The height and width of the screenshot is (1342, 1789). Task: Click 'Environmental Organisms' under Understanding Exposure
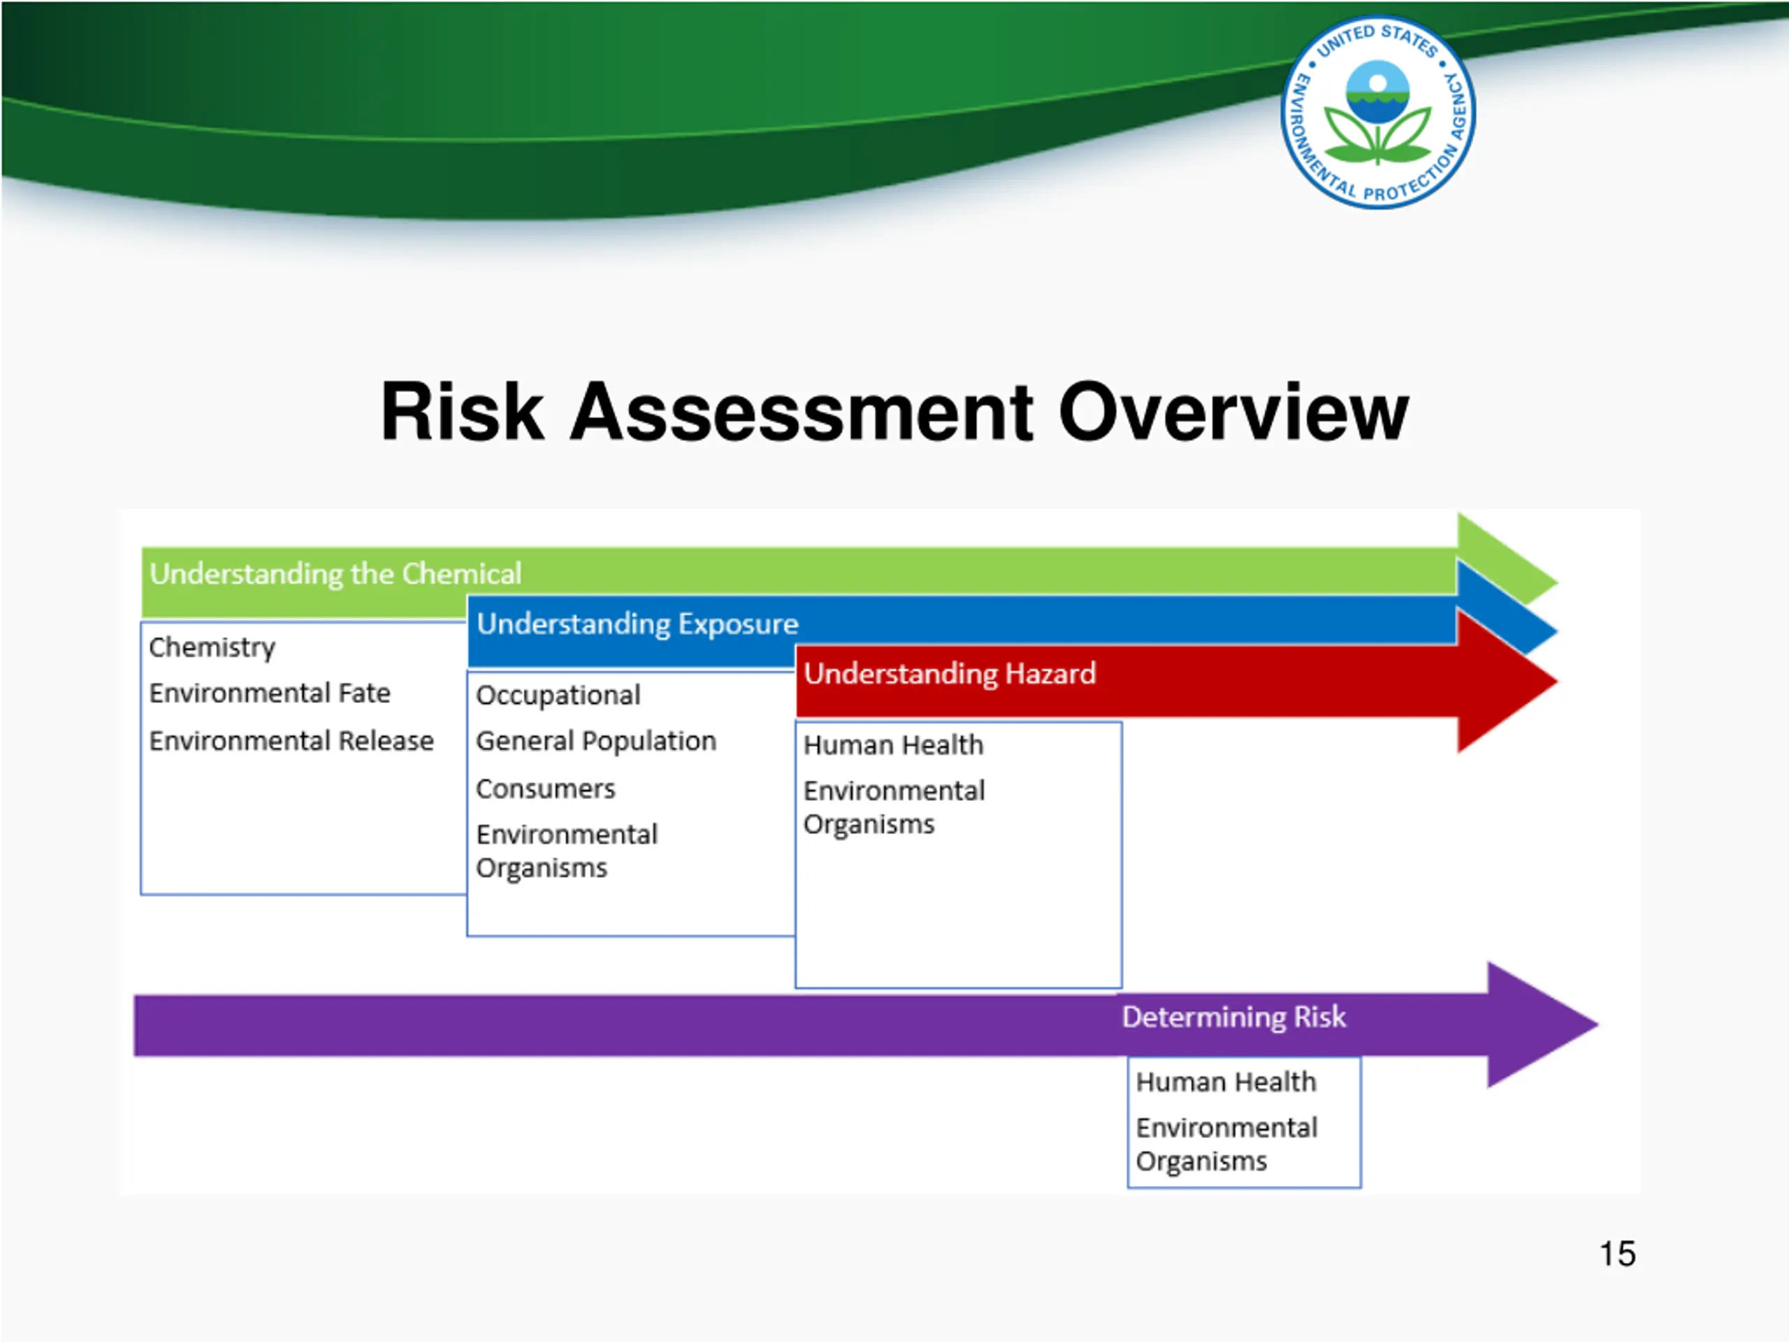(x=567, y=851)
